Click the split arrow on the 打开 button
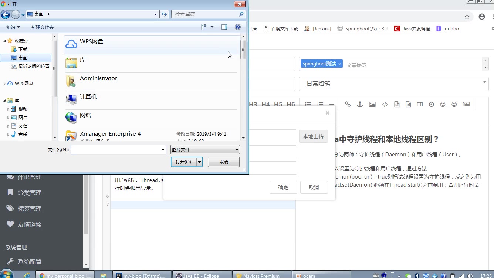 tap(200, 162)
